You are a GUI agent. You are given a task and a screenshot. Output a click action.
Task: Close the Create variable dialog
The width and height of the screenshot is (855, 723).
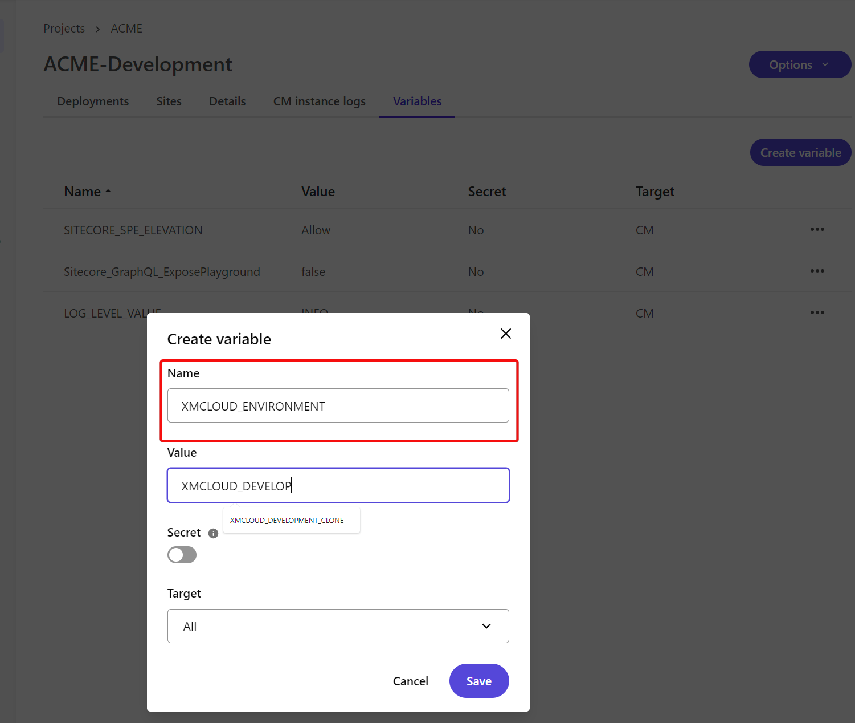coord(505,334)
